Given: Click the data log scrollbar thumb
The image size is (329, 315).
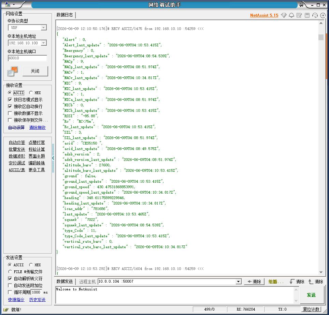Looking at the screenshot, I should click(x=321, y=37).
